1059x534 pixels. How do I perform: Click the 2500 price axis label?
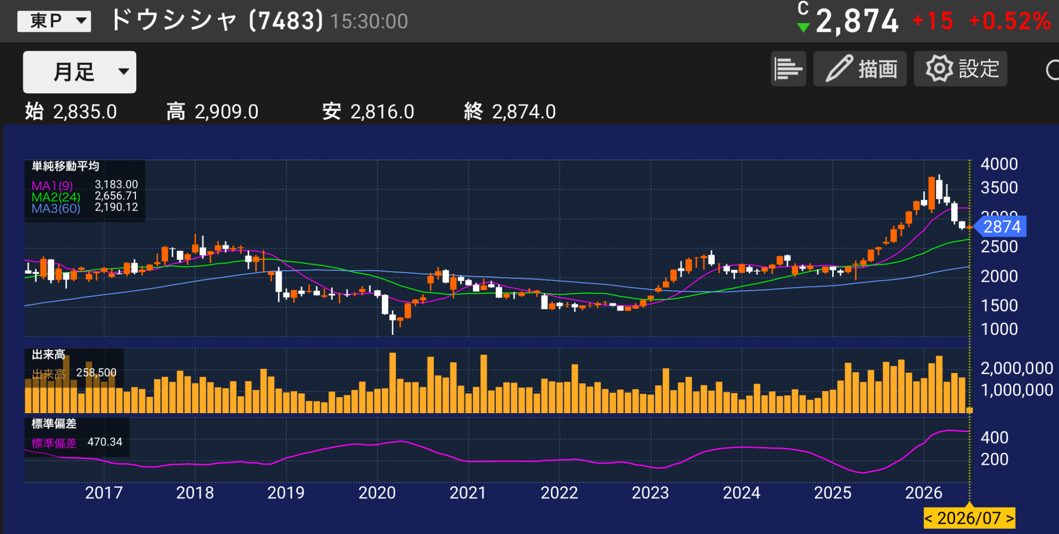pos(999,246)
